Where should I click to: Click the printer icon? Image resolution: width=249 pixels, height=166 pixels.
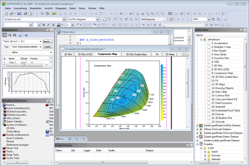click(26, 14)
